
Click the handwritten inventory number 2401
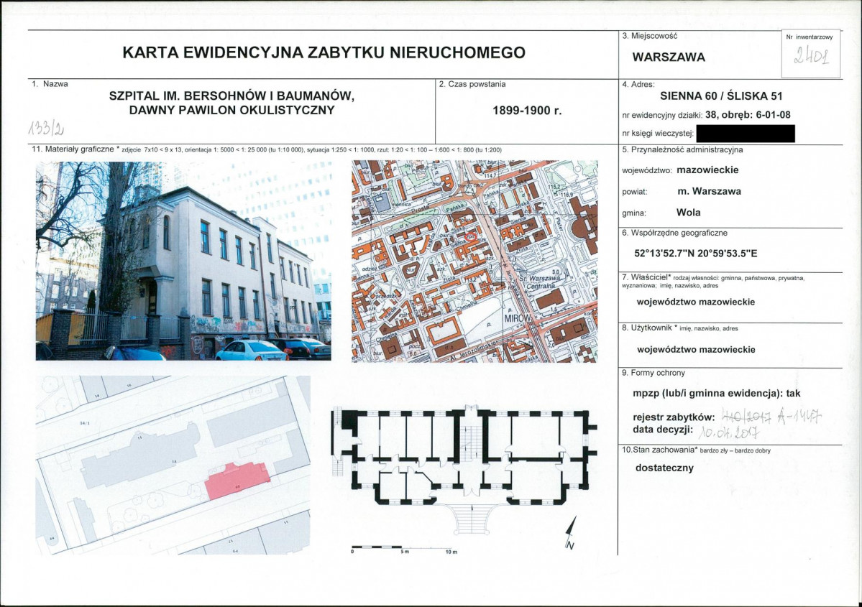point(811,55)
